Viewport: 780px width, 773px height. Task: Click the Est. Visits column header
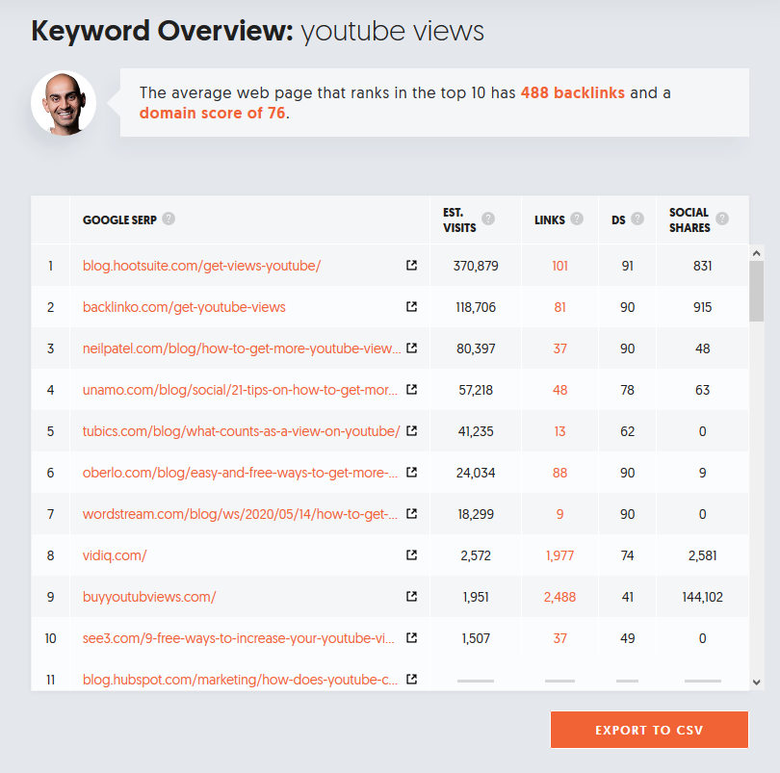459,219
